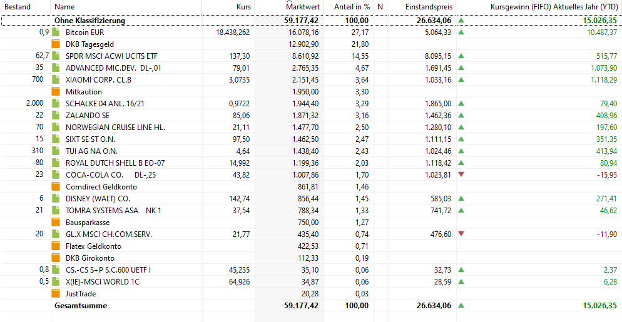Click the Marktwert value 861,81

pos(308,186)
